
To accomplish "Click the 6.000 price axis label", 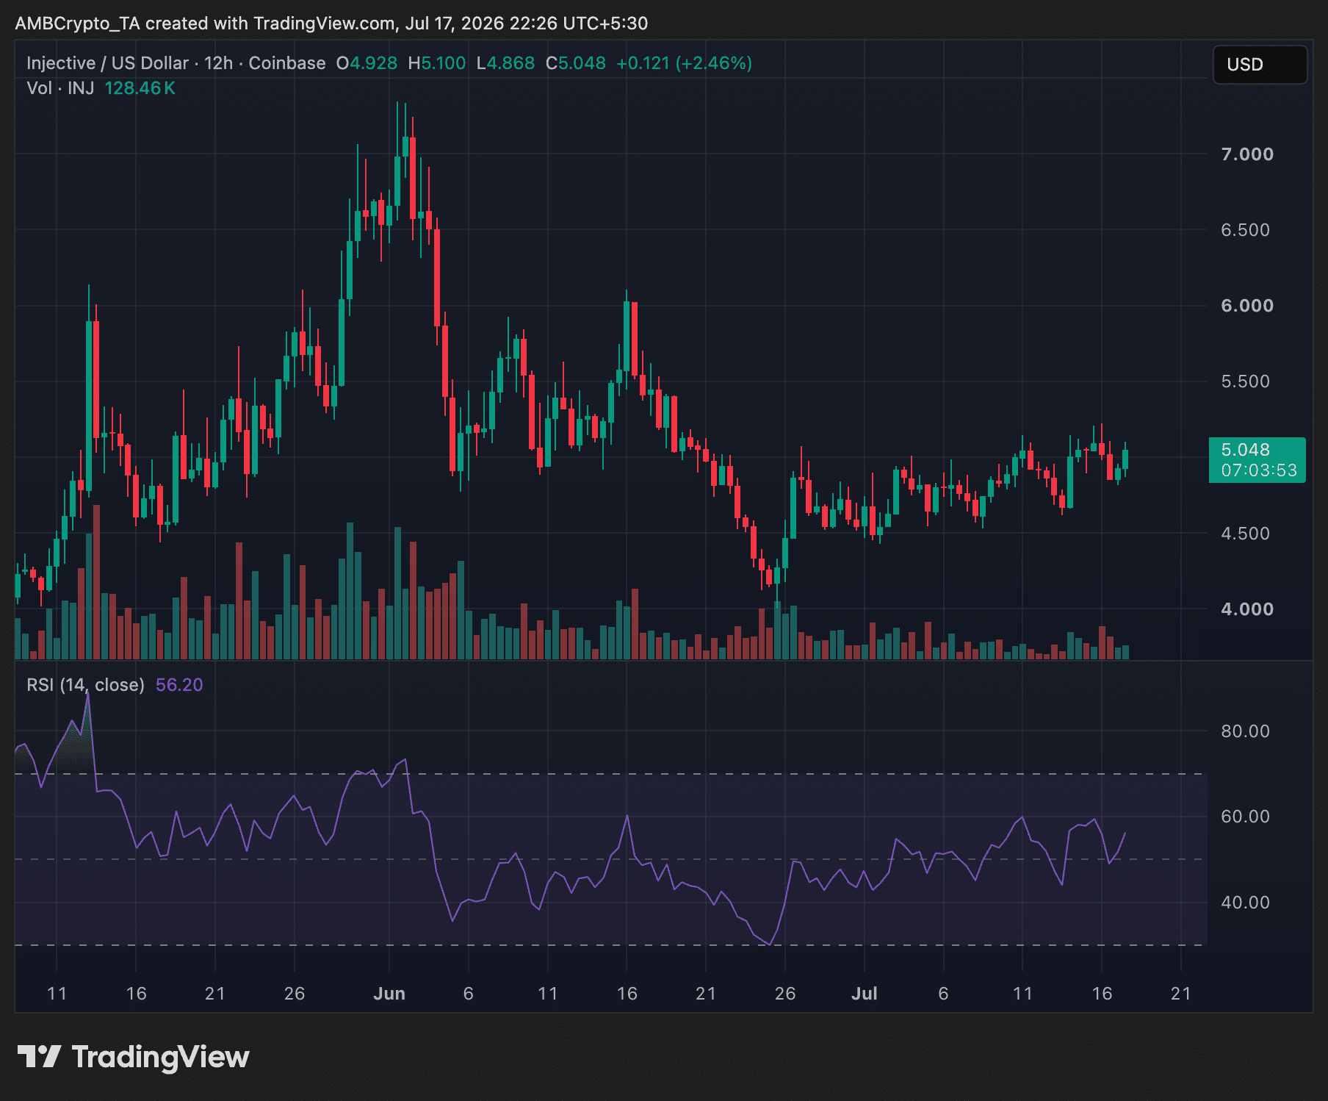I will 1246,306.
